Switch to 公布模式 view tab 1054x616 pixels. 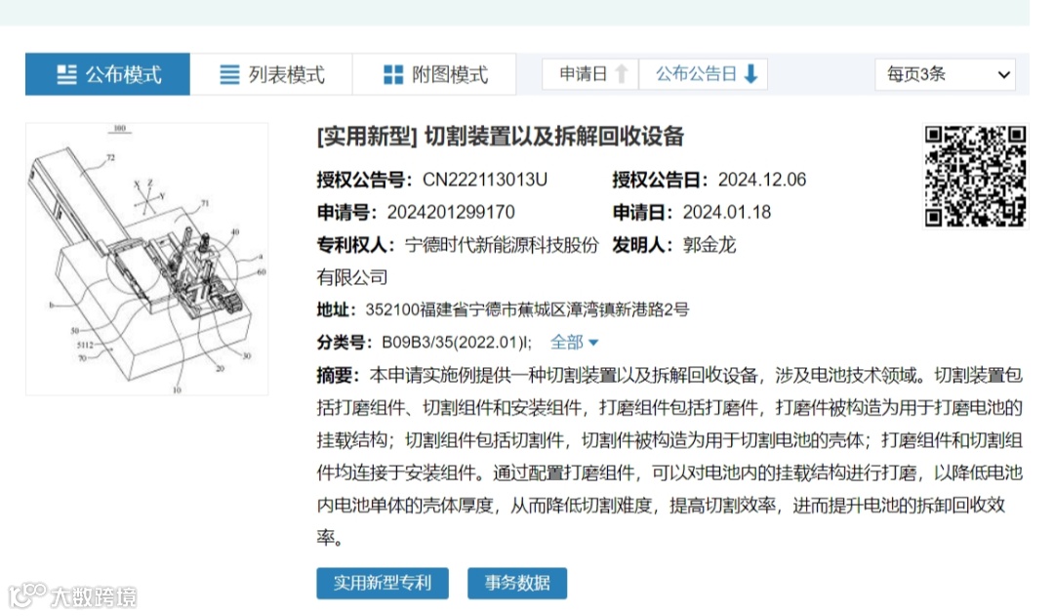pyautogui.click(x=107, y=74)
